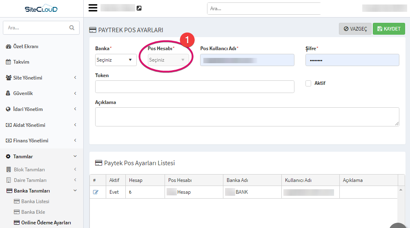
Task: Toggle the Aktif checkbox
Action: pos(308,83)
